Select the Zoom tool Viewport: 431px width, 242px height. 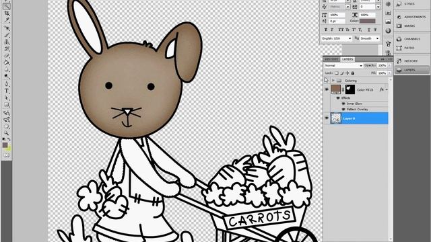(x=7, y=134)
